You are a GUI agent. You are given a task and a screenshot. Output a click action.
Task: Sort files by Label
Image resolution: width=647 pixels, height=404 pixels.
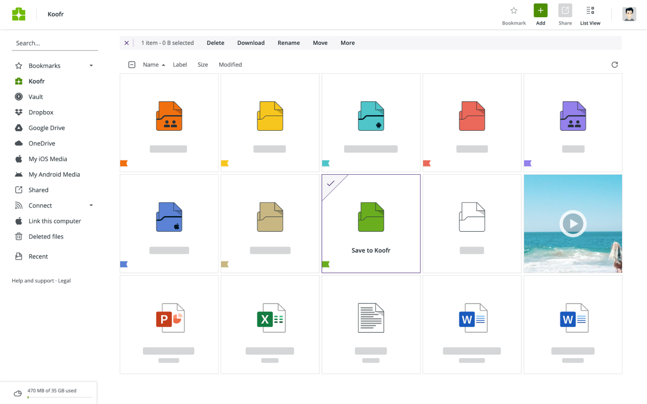pyautogui.click(x=180, y=65)
